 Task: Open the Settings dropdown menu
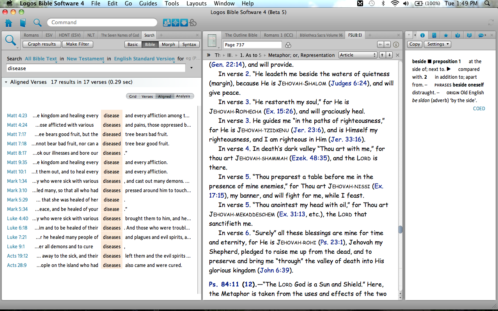(437, 44)
